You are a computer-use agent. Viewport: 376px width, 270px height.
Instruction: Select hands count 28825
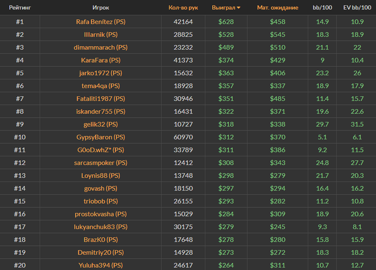[183, 34]
